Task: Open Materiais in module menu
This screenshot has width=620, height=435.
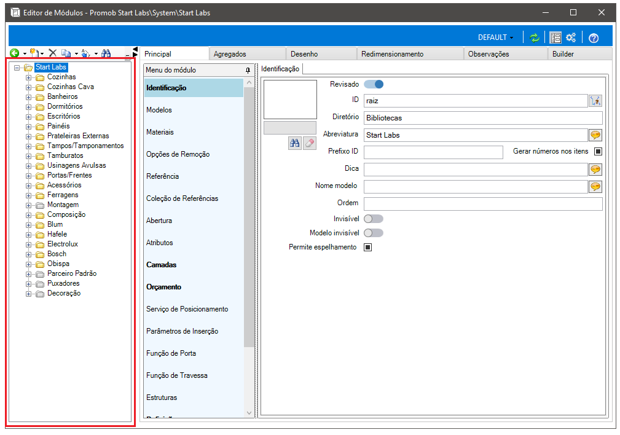Action: click(194, 132)
